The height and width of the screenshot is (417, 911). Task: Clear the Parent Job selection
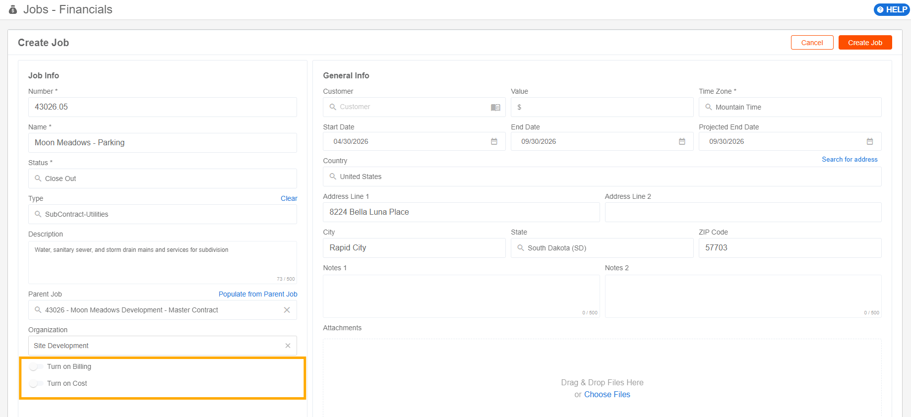pos(287,310)
